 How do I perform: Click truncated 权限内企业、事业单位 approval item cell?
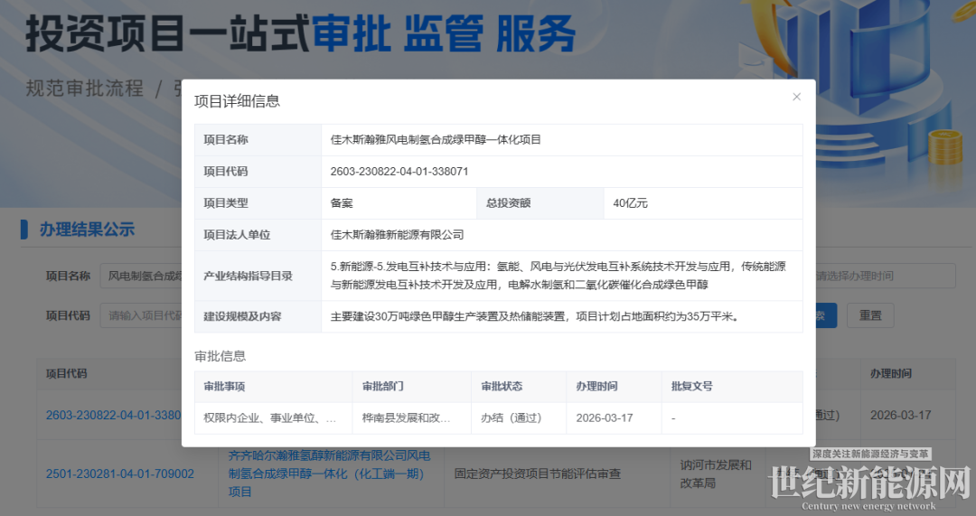coord(271,417)
